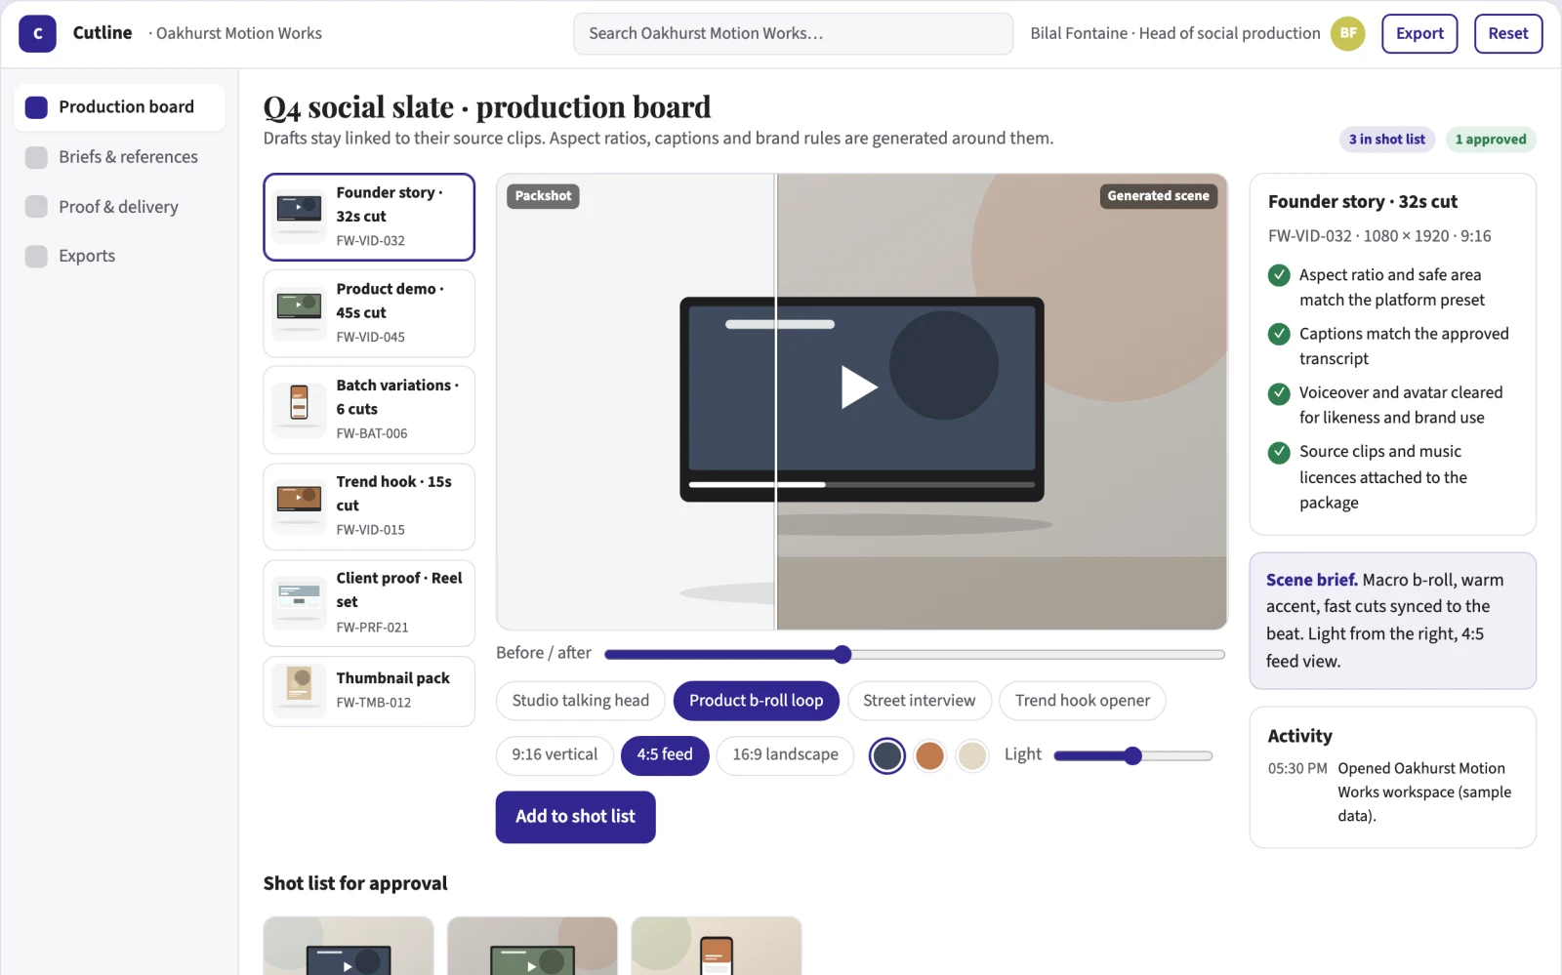This screenshot has width=1562, height=975.
Task: Open the first shot list thumbnail
Action: 349,946
